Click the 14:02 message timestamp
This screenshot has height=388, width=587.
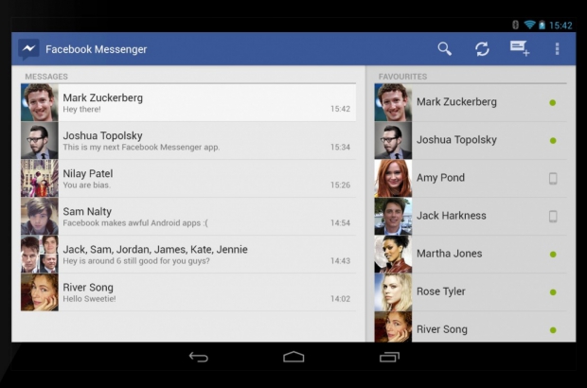click(340, 299)
